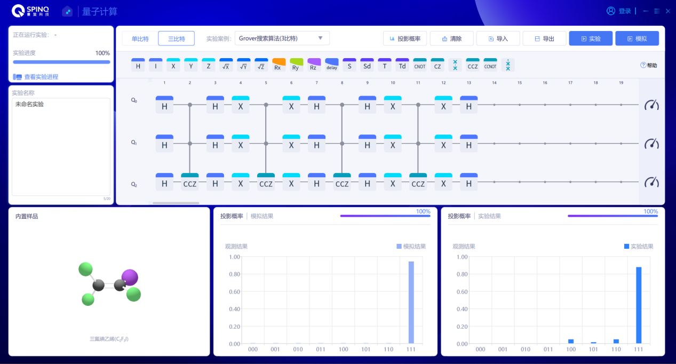Image resolution: width=676 pixels, height=364 pixels.
Task: Open the help icon
Action: pos(649,65)
